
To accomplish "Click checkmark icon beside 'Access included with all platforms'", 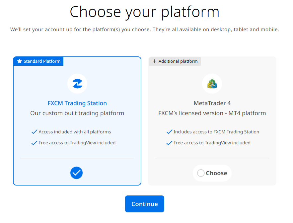I will [x=34, y=132].
